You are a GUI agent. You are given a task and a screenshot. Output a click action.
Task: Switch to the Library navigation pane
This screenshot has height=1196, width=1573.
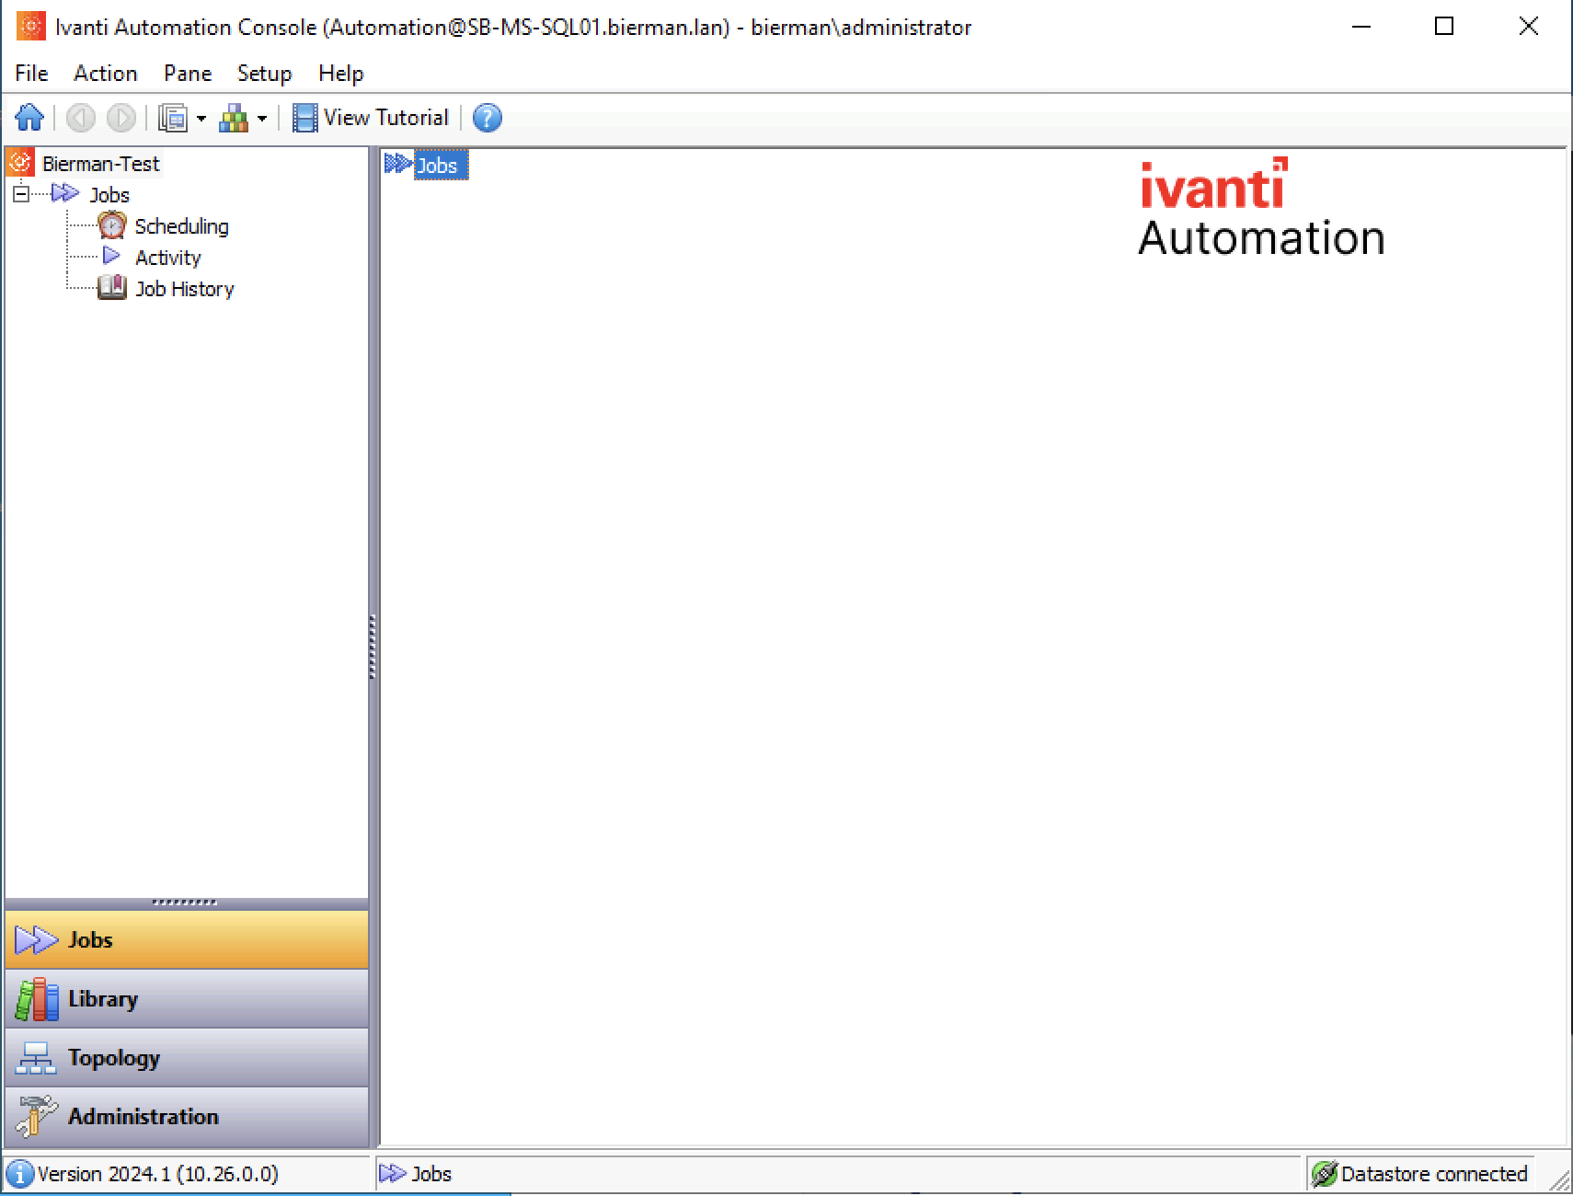coord(187,998)
